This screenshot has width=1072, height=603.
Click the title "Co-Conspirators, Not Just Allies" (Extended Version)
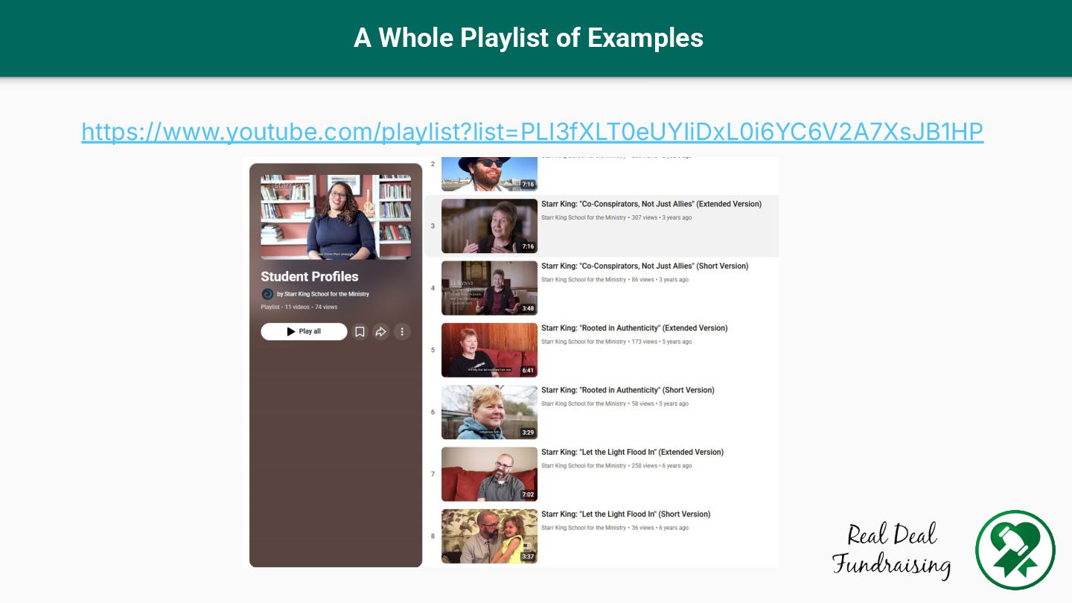(x=651, y=204)
